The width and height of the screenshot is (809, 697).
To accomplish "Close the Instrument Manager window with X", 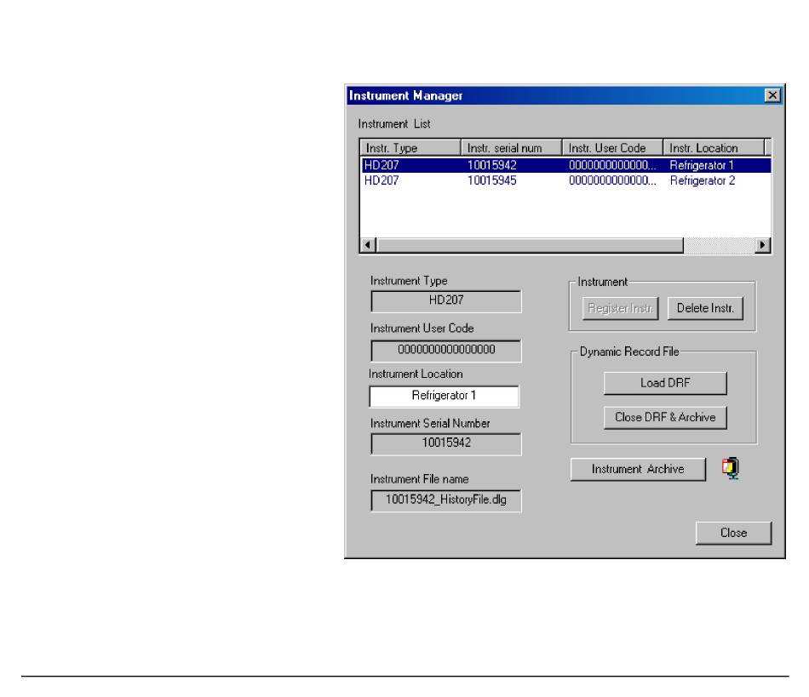I will [772, 95].
